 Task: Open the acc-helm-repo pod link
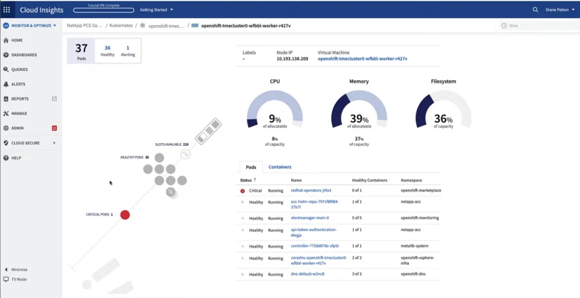coord(314,204)
